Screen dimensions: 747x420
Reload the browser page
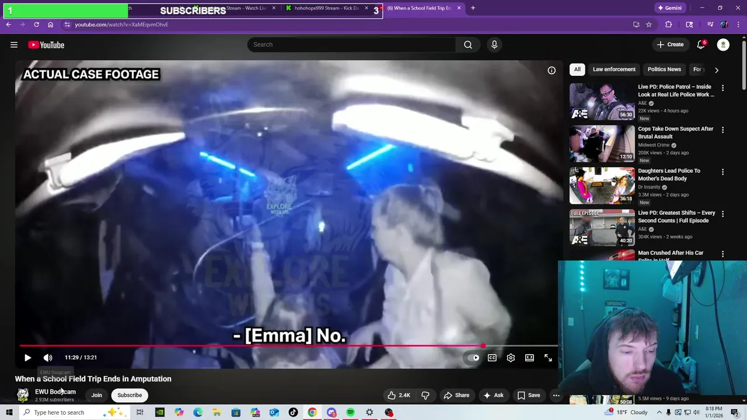pos(36,24)
